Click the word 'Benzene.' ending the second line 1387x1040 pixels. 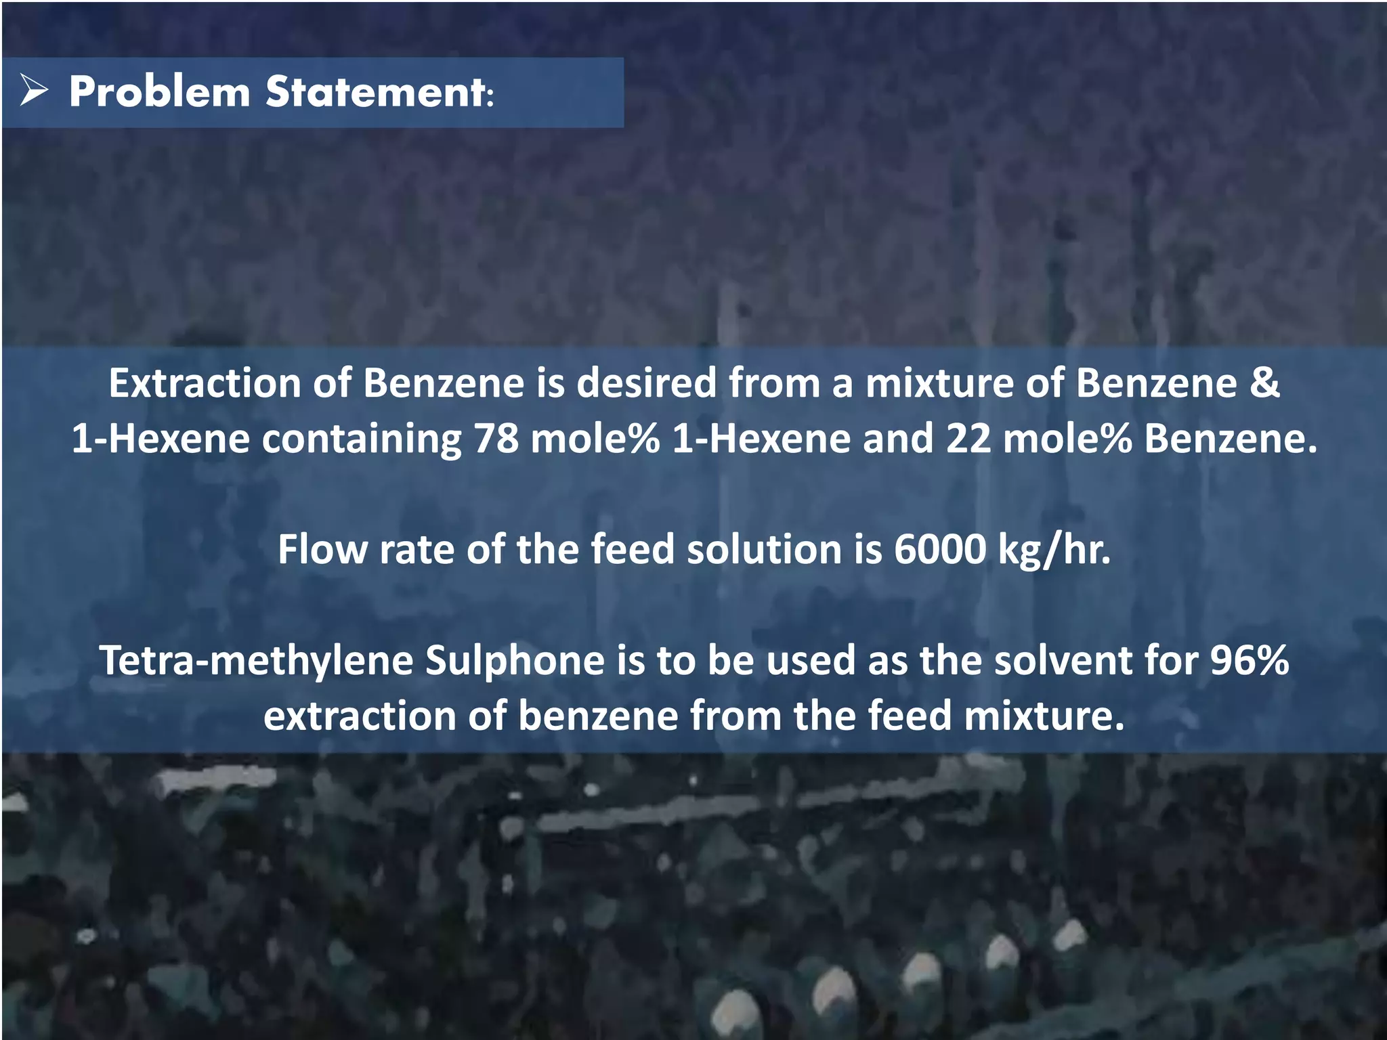(x=1231, y=438)
